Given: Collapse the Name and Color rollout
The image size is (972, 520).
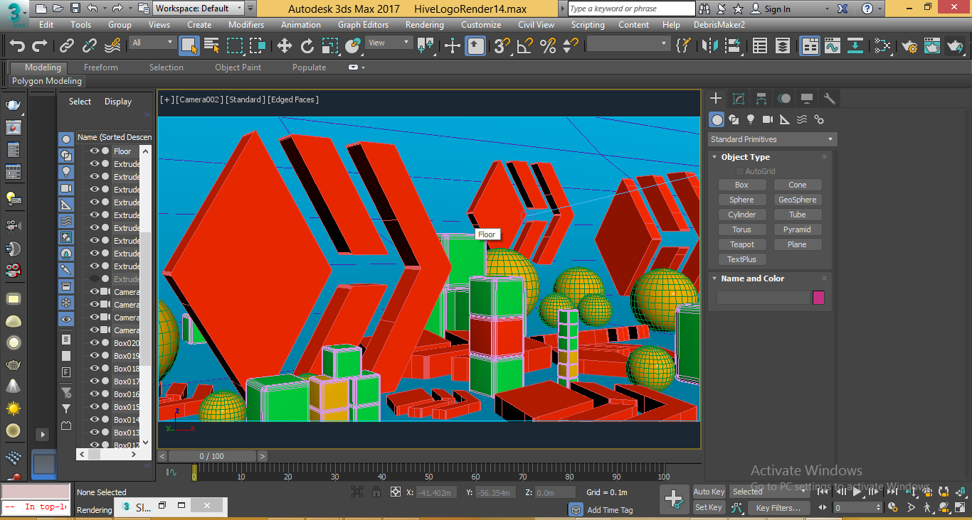Looking at the screenshot, I should coord(715,278).
